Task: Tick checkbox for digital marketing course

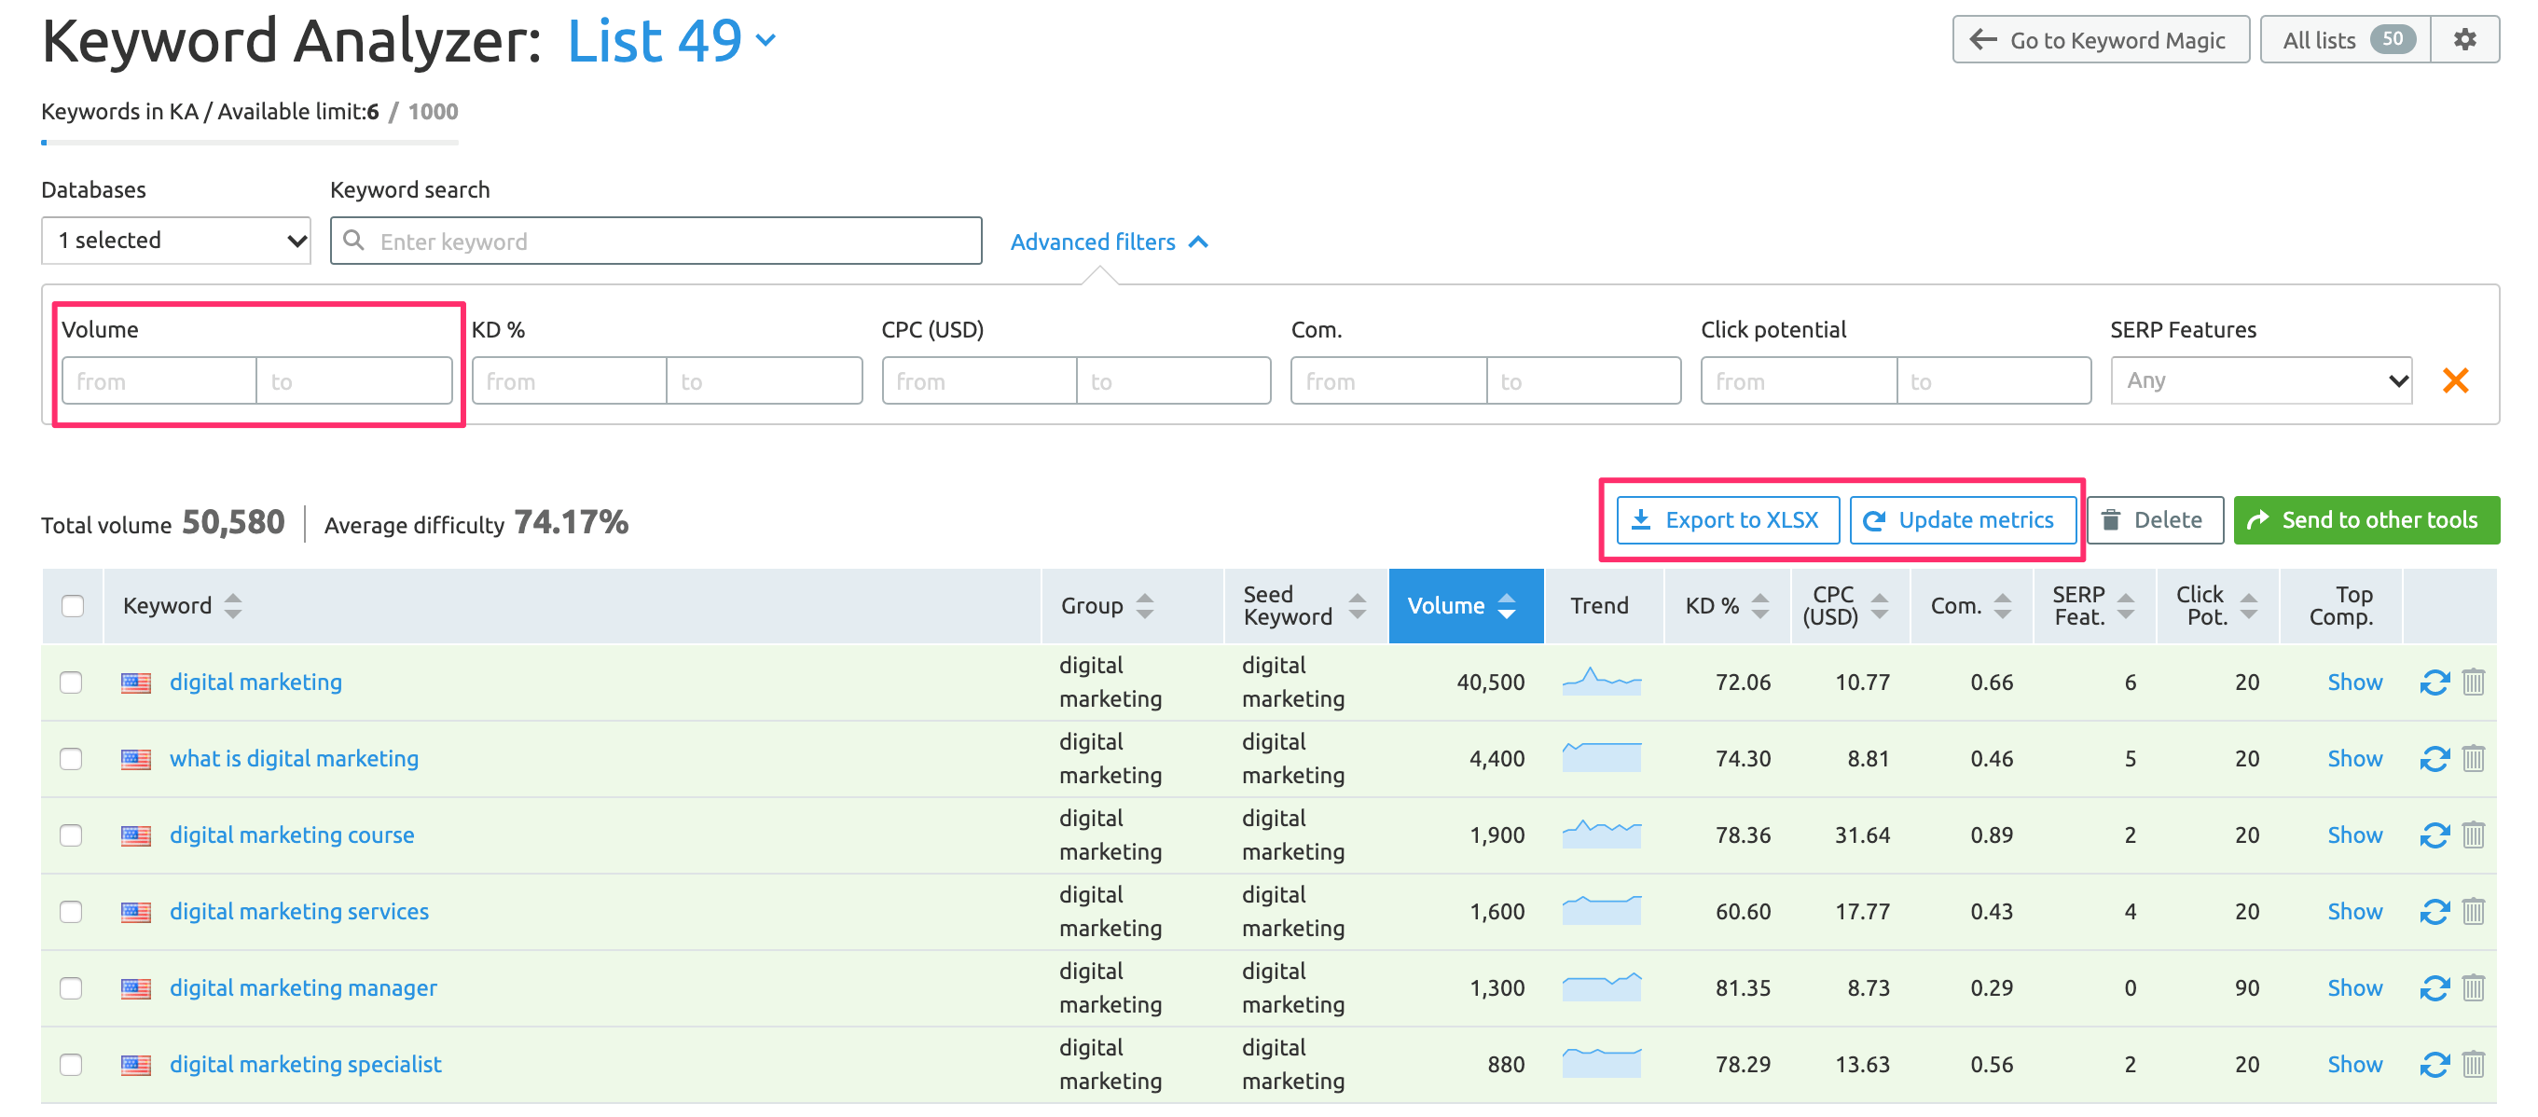Action: click(71, 835)
